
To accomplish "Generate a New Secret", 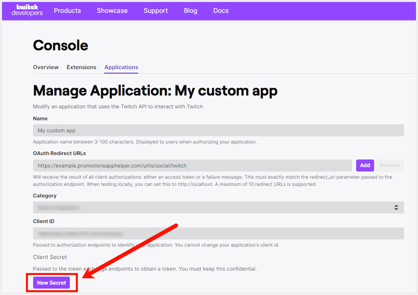I will 52,283.
